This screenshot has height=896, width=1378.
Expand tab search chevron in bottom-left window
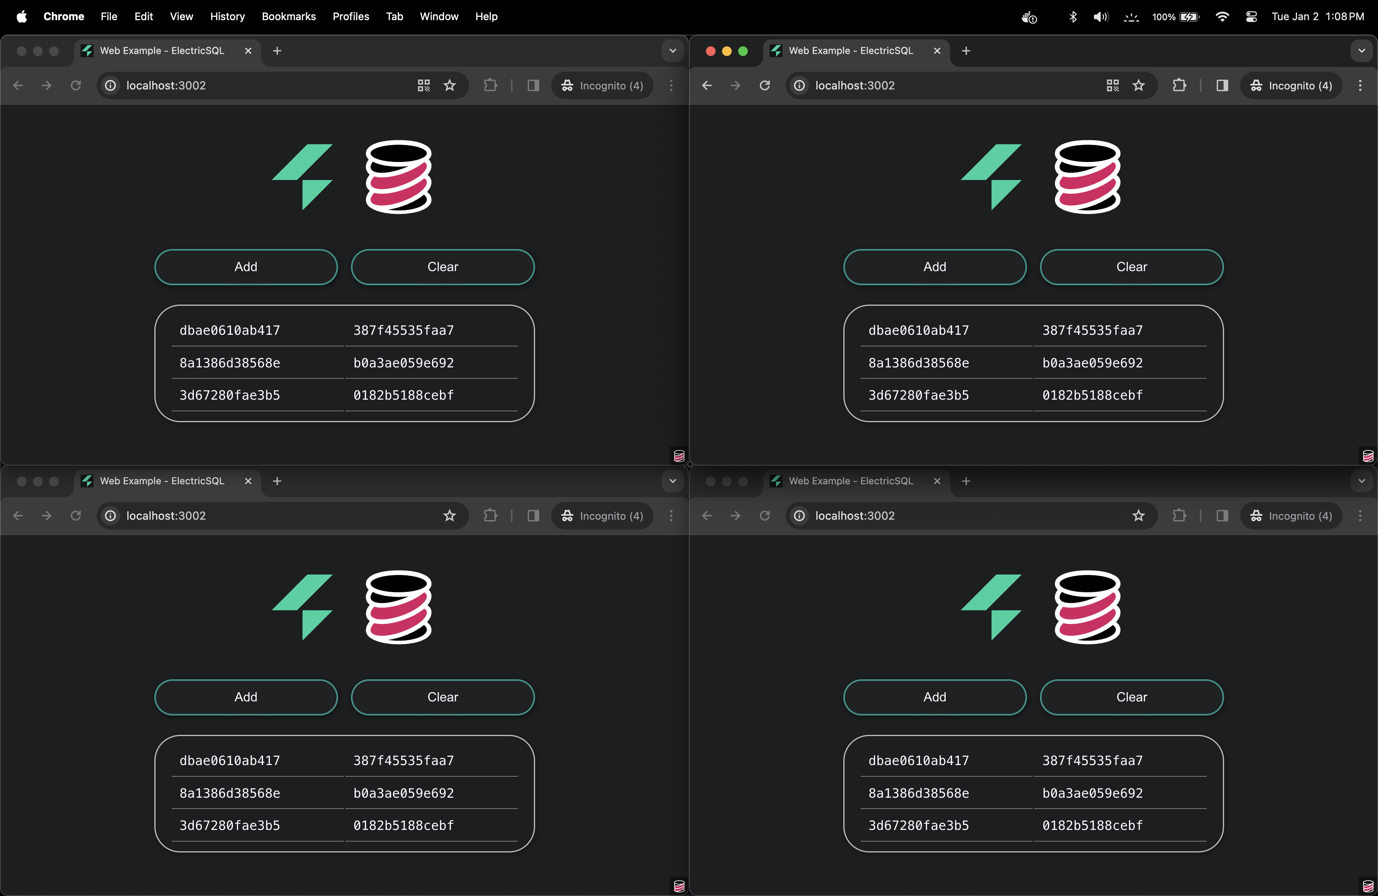[672, 481]
